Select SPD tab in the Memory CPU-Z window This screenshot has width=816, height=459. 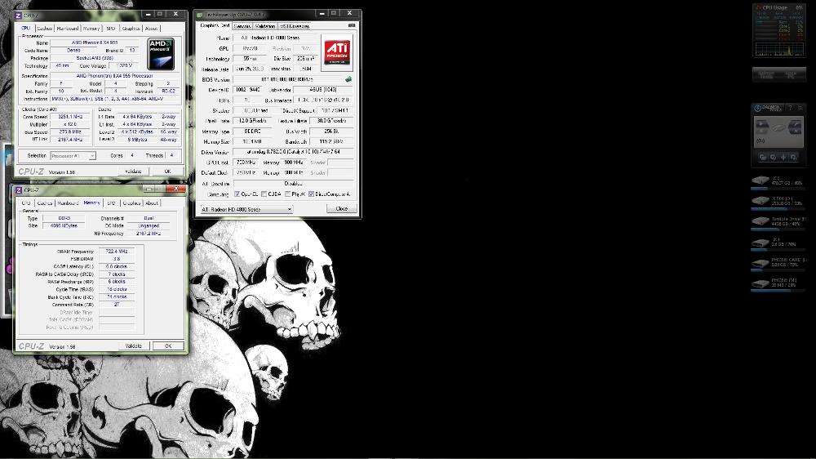click(111, 203)
